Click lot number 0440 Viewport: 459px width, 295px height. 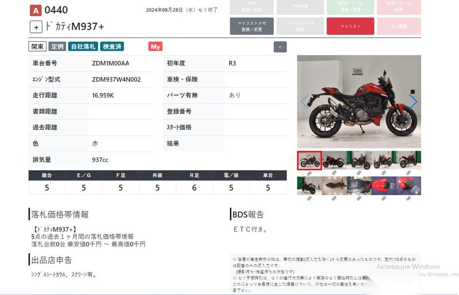click(56, 10)
